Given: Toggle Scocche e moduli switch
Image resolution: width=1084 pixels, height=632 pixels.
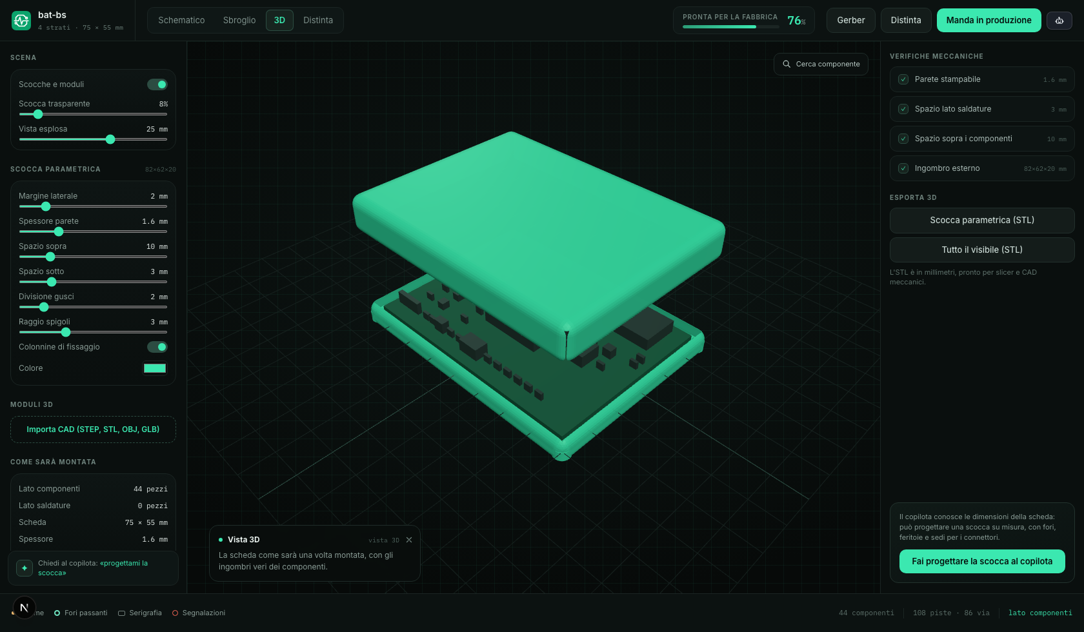Looking at the screenshot, I should (x=157, y=84).
